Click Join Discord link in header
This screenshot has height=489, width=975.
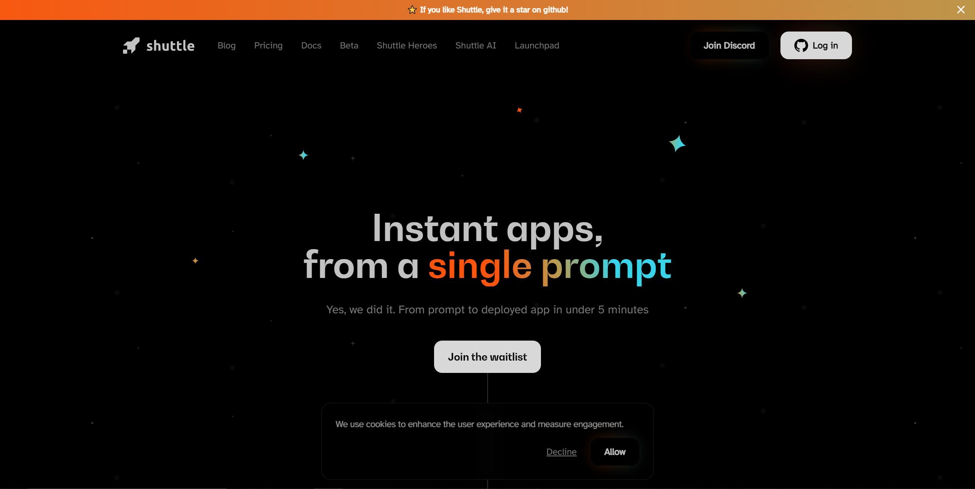click(x=729, y=45)
